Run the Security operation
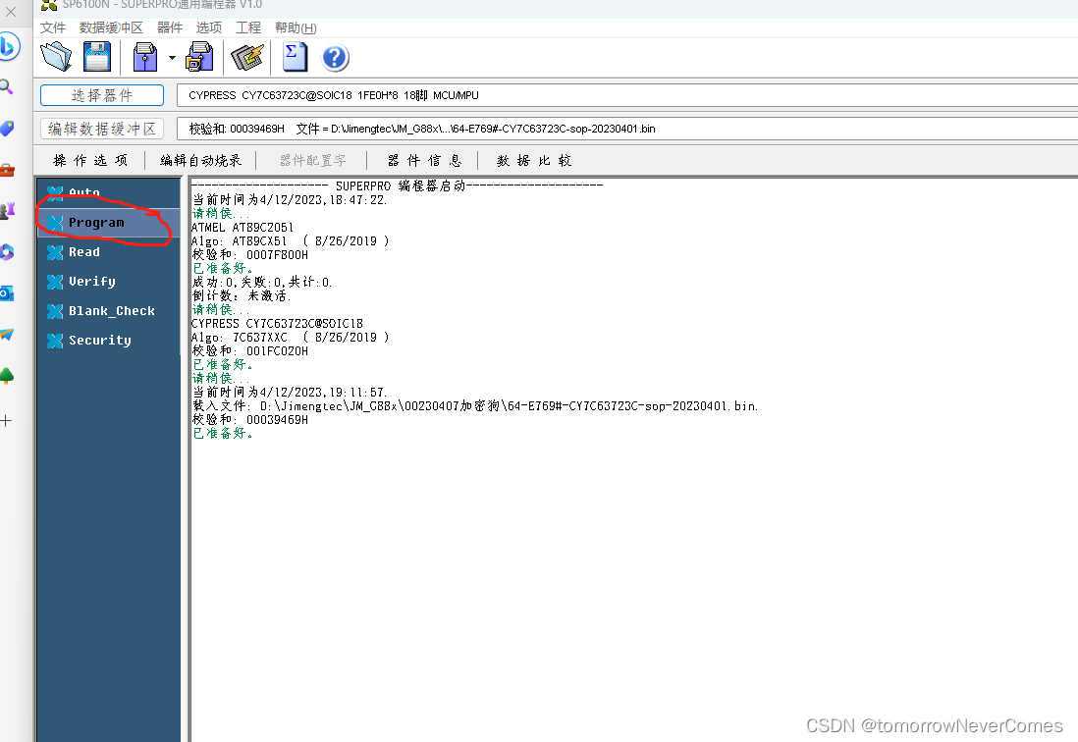Viewport: 1078px width, 742px height. point(109,340)
